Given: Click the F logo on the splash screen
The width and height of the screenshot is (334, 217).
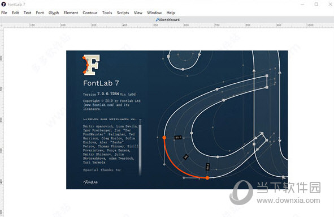Looking at the screenshot, I should [x=91, y=65].
